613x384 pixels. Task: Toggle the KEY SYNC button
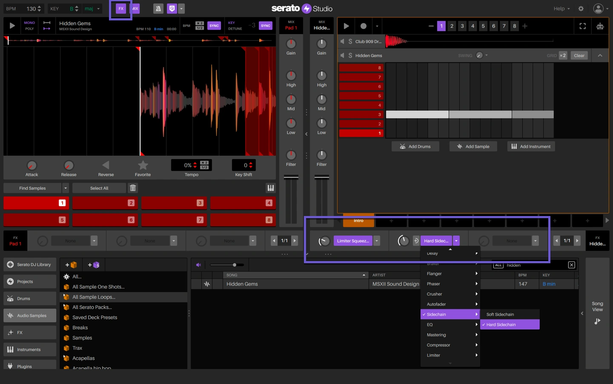pos(266,26)
